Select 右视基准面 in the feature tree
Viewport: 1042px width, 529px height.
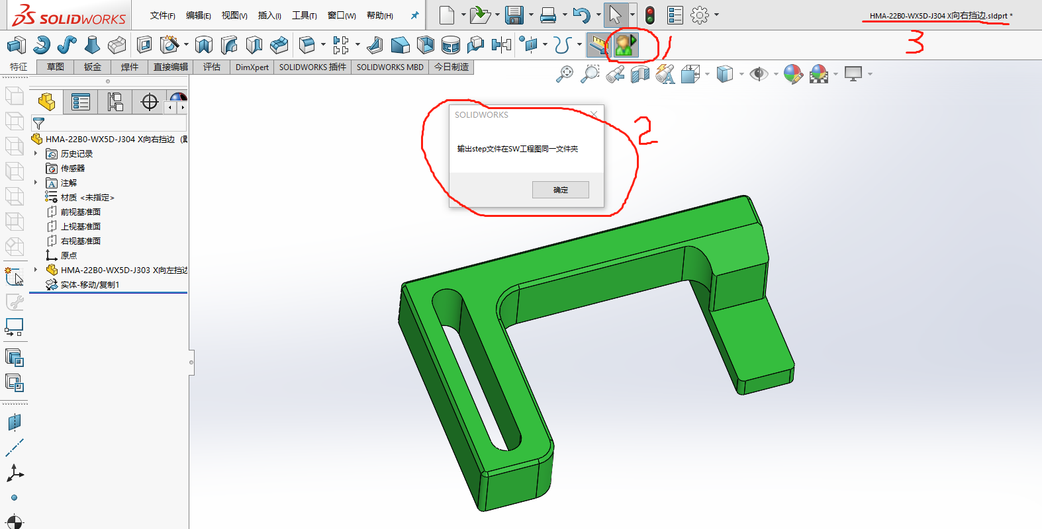[80, 241]
